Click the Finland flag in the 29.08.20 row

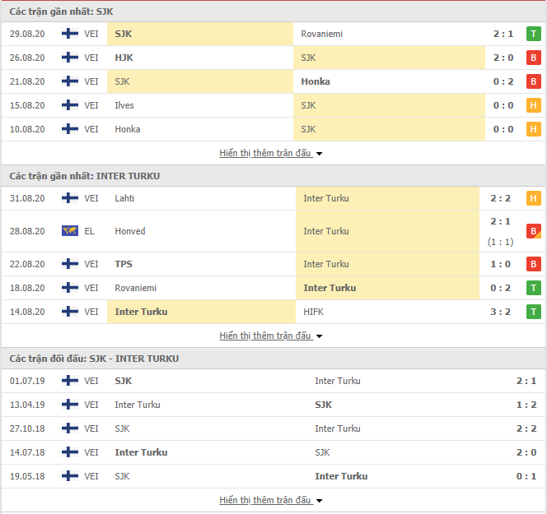pyautogui.click(x=70, y=34)
